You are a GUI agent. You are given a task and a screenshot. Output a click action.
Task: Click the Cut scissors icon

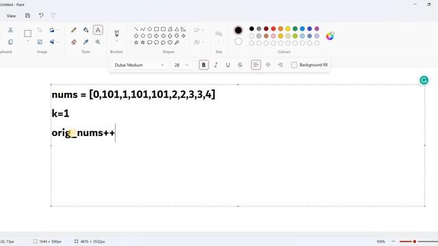point(11,30)
